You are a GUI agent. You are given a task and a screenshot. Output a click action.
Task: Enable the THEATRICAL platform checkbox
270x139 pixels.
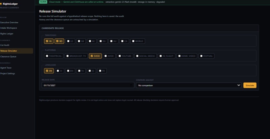(47, 56)
